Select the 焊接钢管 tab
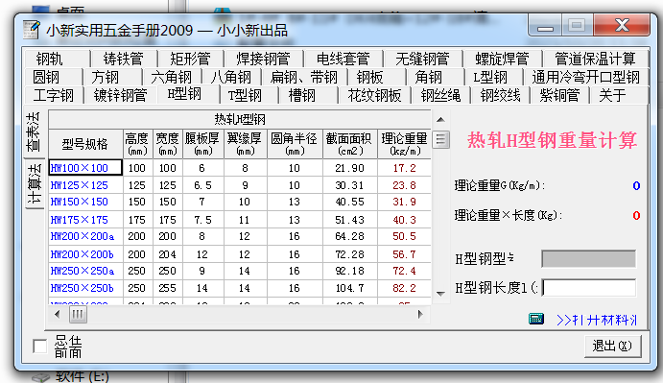Image resolution: width=663 pixels, height=383 pixels. 263,59
